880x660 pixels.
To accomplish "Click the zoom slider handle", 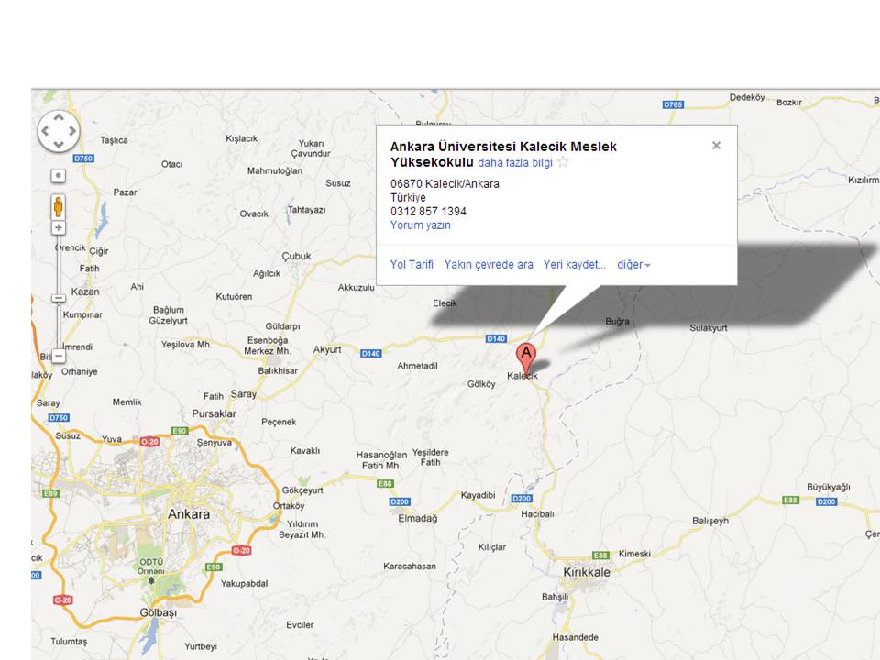I will 59,299.
